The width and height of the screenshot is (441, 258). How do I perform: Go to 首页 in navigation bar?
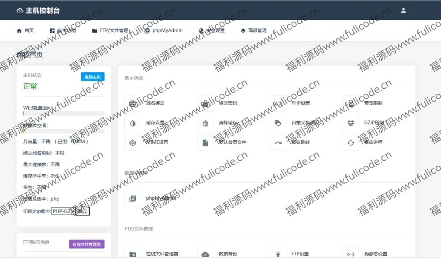click(x=25, y=30)
